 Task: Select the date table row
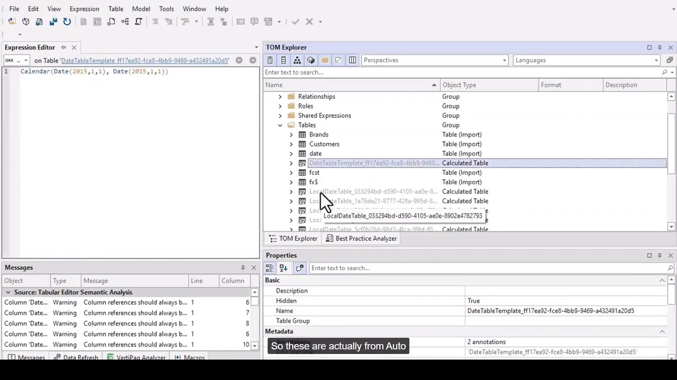click(x=465, y=154)
